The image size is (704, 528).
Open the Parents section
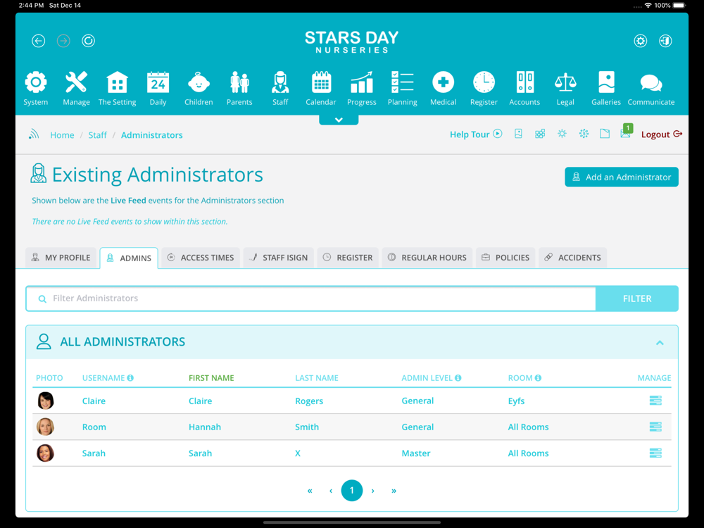pyautogui.click(x=239, y=89)
